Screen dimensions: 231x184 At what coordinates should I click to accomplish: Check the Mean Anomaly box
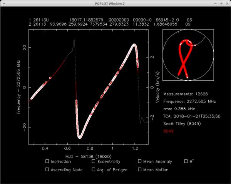click(140, 161)
